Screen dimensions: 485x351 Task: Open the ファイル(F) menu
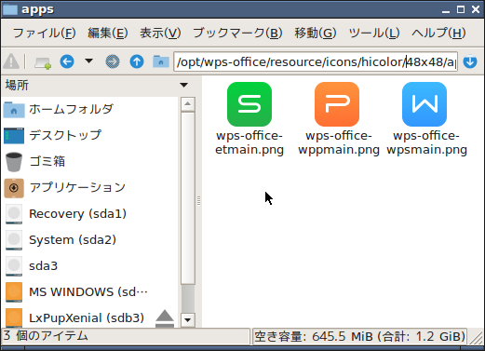[44, 33]
